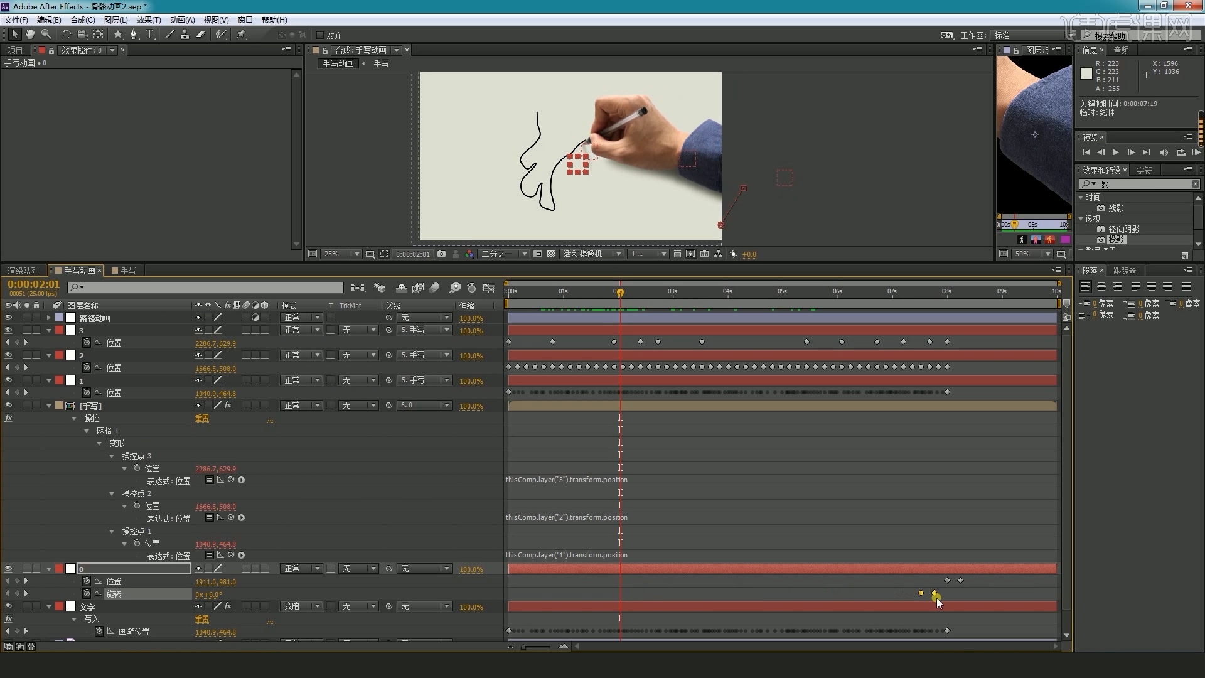Play the preview with play button
This screenshot has height=678, width=1205.
(x=1115, y=153)
